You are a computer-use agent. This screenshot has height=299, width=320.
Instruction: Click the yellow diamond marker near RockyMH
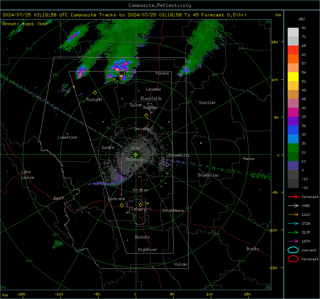click(x=95, y=93)
